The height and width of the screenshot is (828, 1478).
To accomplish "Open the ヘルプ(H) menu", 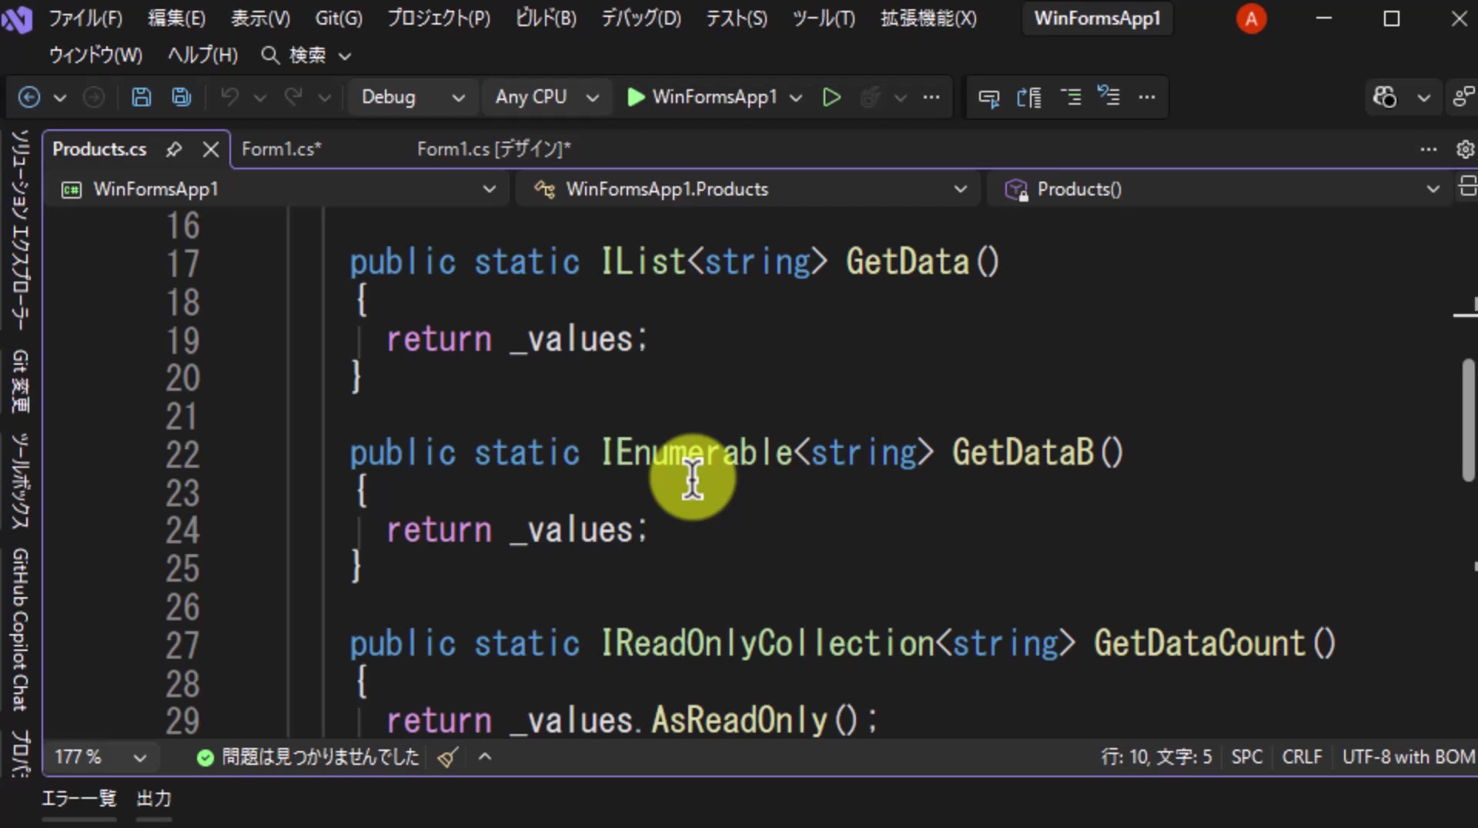I will point(202,55).
